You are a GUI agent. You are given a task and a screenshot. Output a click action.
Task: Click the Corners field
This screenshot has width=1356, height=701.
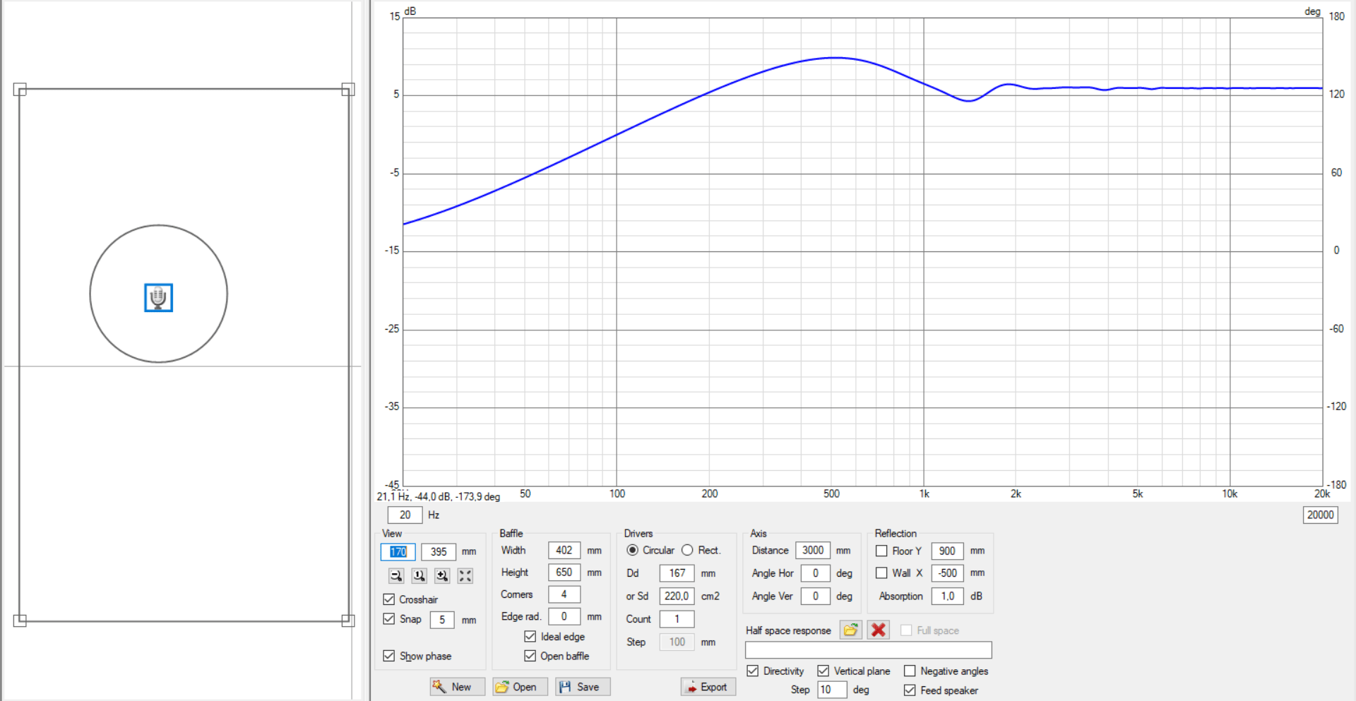(x=564, y=594)
